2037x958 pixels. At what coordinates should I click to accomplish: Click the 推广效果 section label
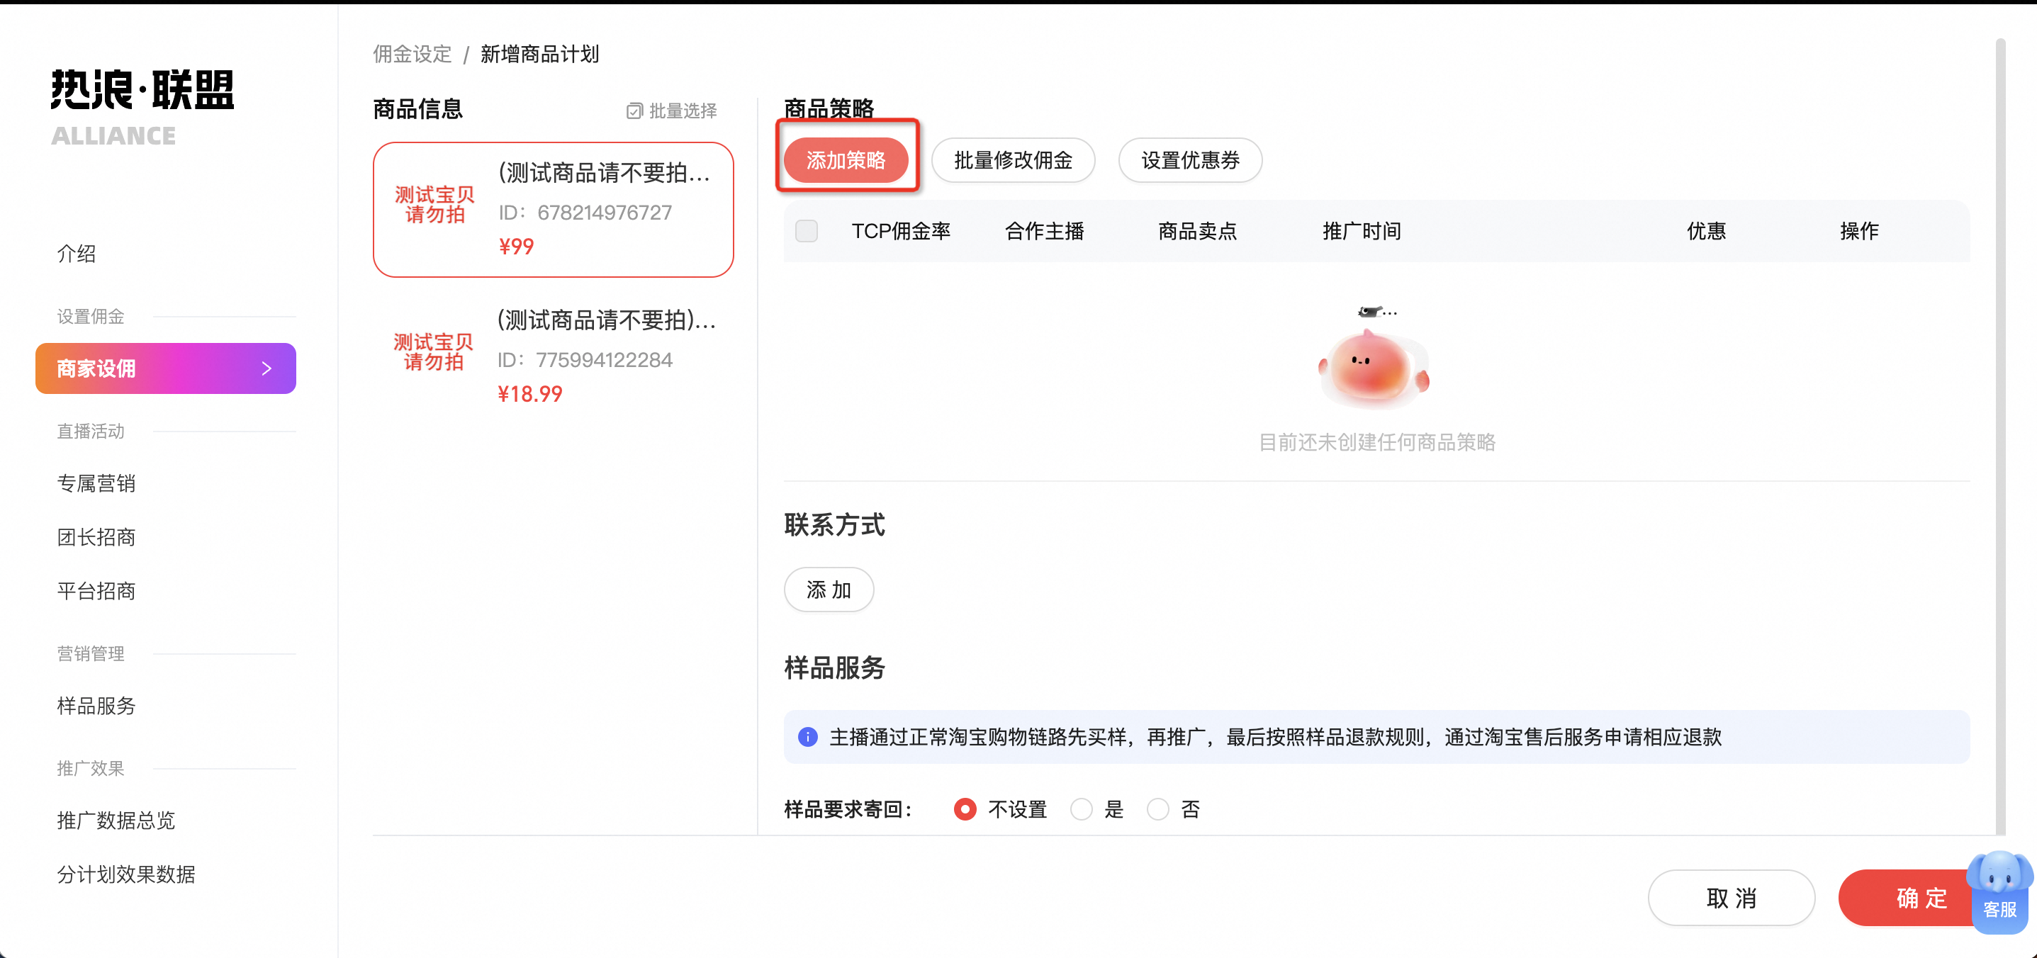91,767
